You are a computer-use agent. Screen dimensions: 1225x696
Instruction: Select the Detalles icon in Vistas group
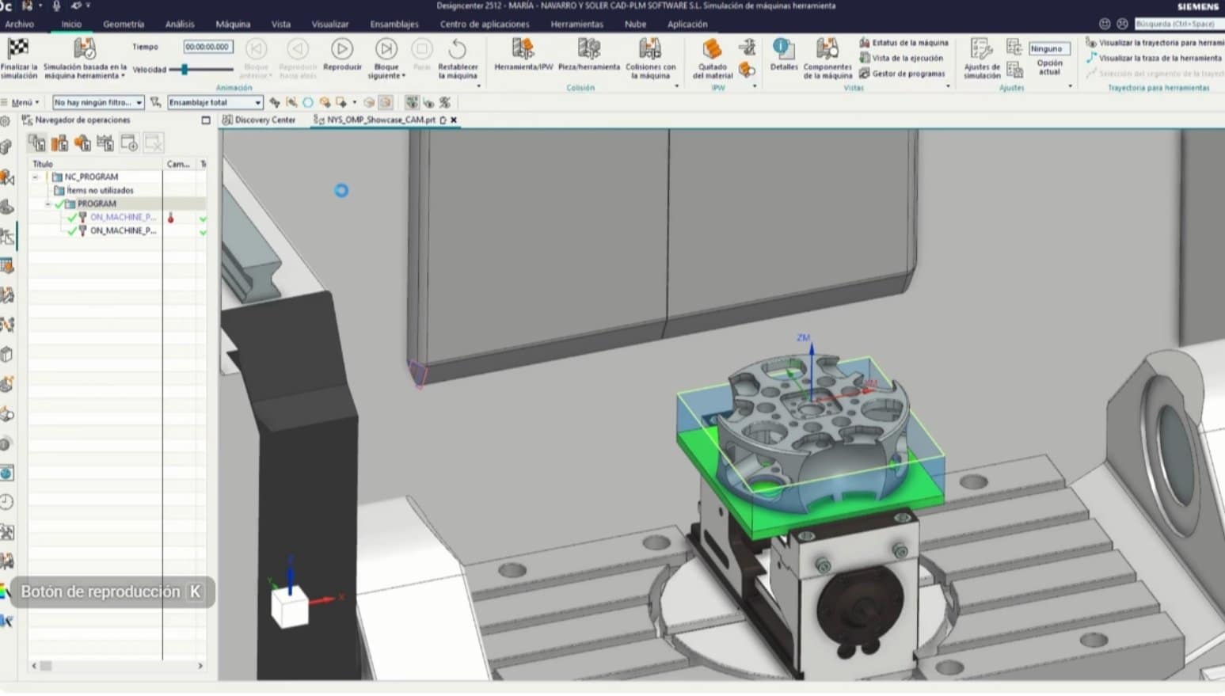tap(782, 54)
